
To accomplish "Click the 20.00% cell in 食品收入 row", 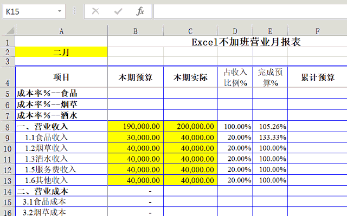I will [235, 138].
